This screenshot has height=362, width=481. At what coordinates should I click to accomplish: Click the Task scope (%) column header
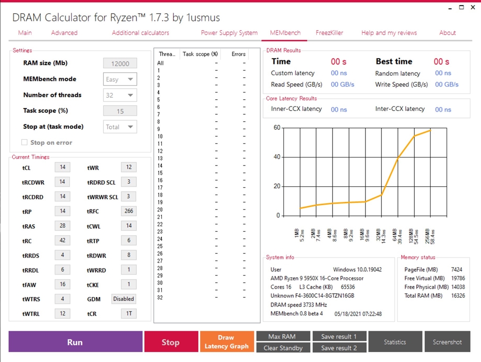(x=200, y=54)
